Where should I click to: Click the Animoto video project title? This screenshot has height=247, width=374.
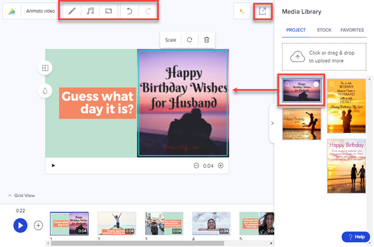(40, 11)
